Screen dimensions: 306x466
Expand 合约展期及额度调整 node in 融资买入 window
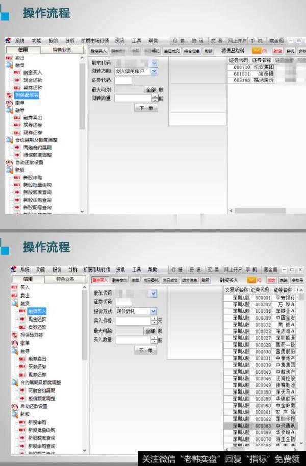coord(14,382)
